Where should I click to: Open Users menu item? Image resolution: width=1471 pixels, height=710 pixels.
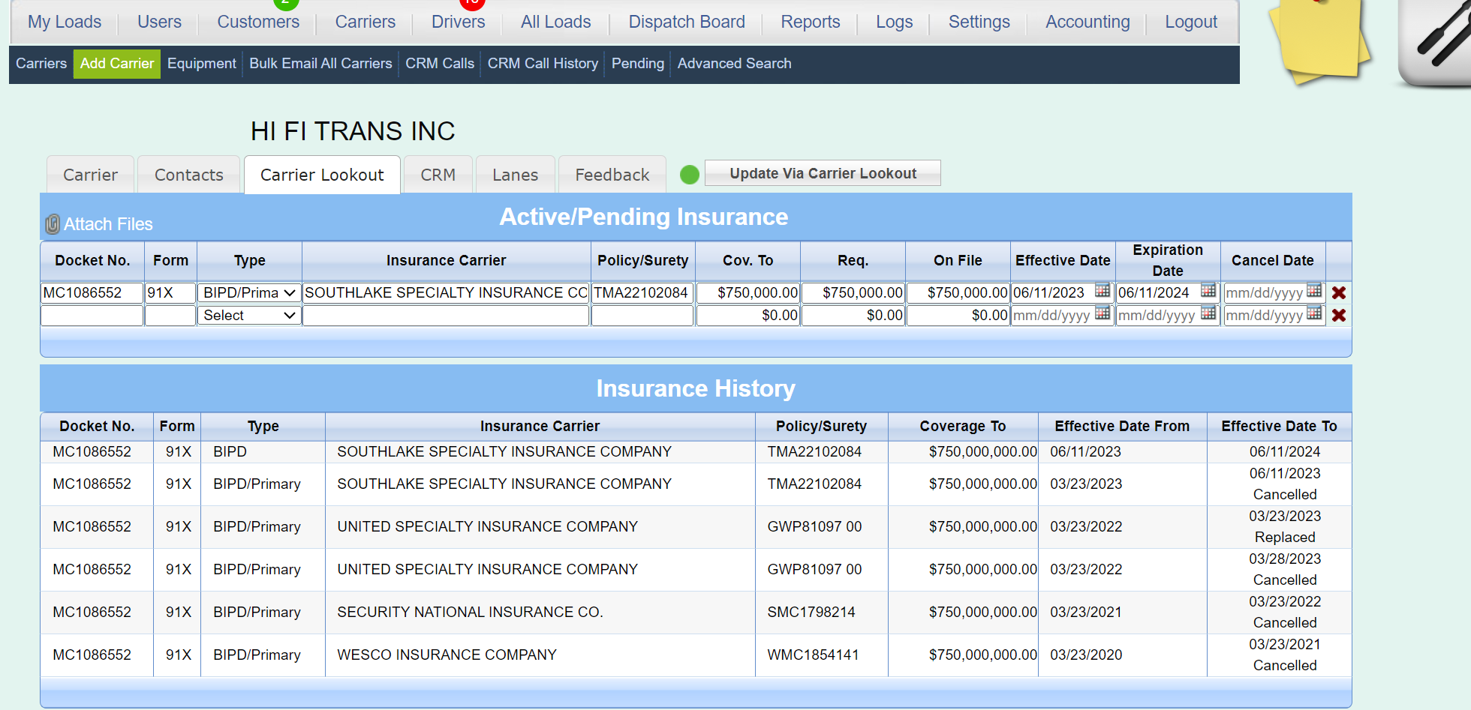point(159,22)
